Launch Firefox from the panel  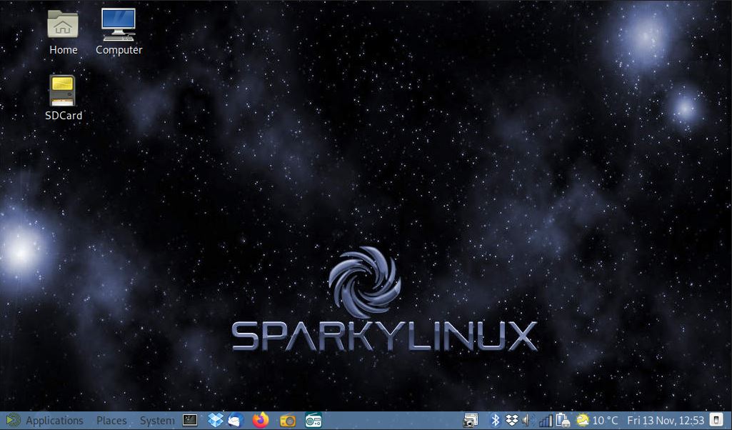[261, 420]
